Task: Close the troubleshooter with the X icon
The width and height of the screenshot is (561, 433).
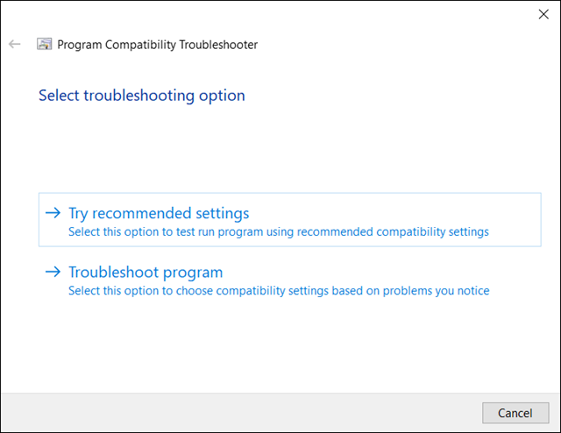Action: [x=543, y=14]
